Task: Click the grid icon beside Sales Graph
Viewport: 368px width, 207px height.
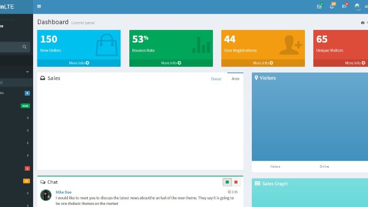Action: tap(258, 183)
